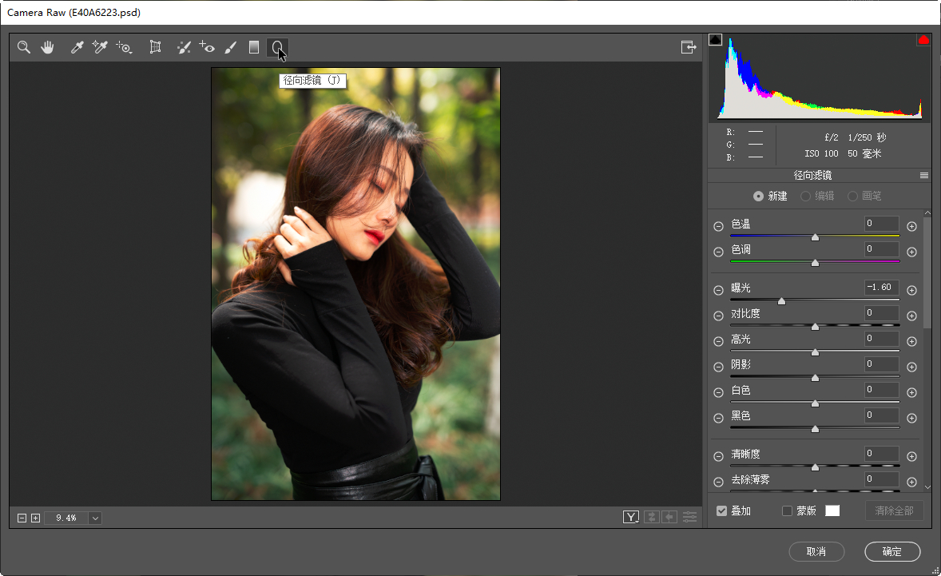
Task: Open the zoom level dropdown
Action: pos(96,518)
